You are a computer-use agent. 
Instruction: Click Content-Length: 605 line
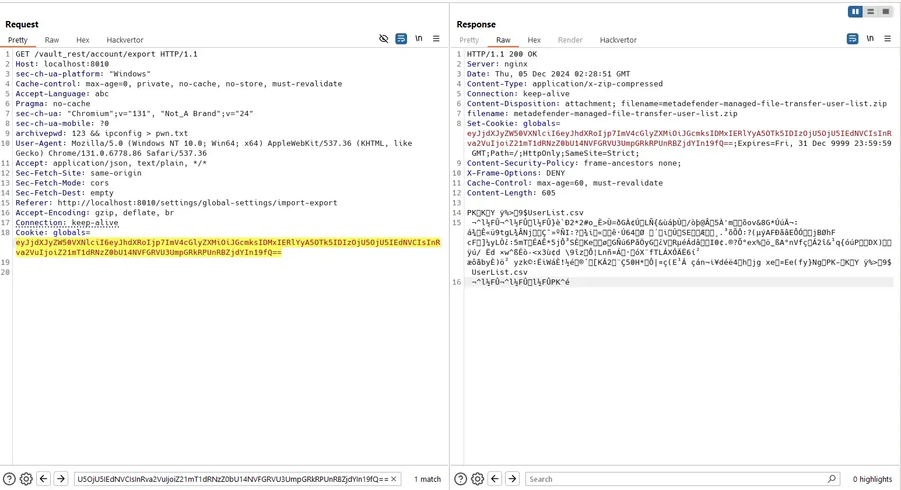tap(511, 193)
